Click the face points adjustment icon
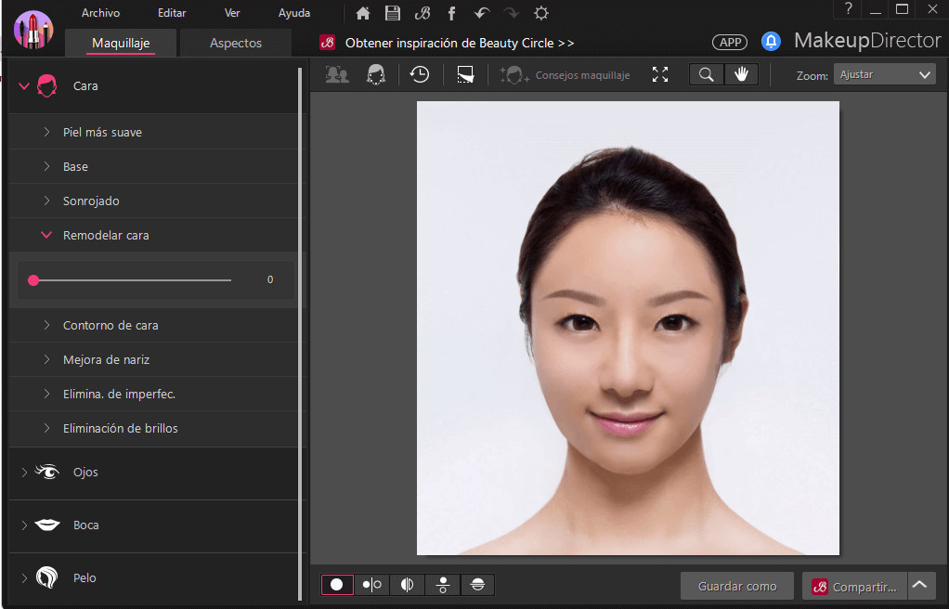The height and width of the screenshot is (609, 949). [x=376, y=74]
